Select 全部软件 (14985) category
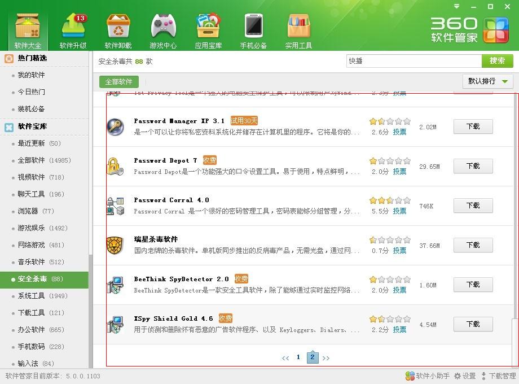519x384 pixels. point(45,160)
